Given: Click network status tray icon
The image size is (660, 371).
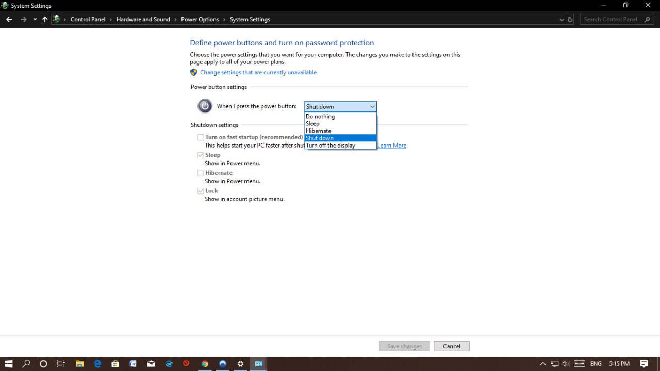Looking at the screenshot, I should (555, 364).
